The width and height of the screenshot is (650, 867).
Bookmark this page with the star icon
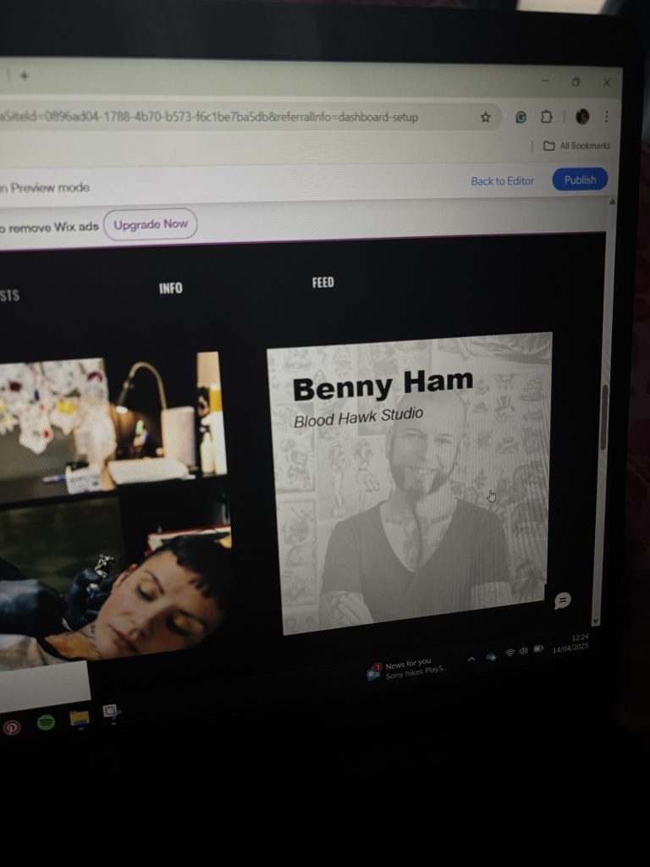click(485, 118)
